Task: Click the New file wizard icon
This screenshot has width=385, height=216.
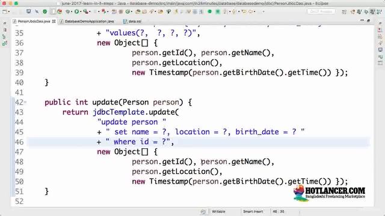Action: (4, 11)
